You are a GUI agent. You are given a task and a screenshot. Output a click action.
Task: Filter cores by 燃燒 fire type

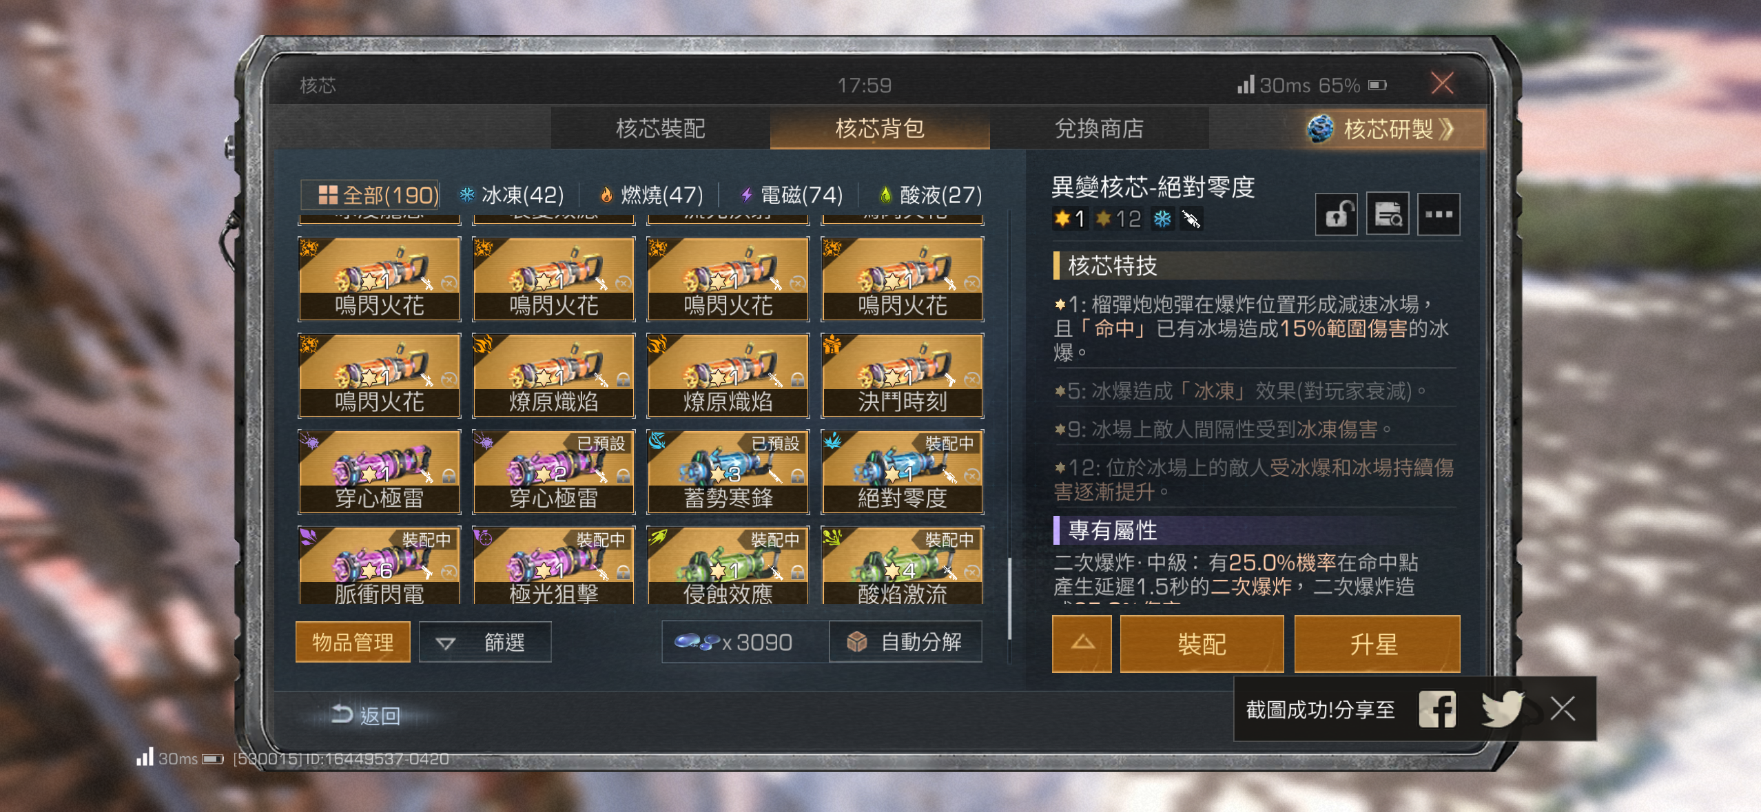click(x=651, y=195)
